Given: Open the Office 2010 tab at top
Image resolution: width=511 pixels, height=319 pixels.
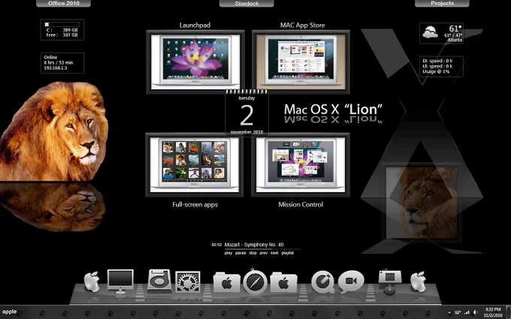Looking at the screenshot, I should (64, 3).
